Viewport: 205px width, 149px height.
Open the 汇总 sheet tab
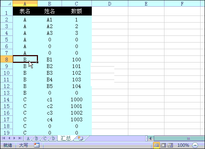pyautogui.click(x=66, y=138)
